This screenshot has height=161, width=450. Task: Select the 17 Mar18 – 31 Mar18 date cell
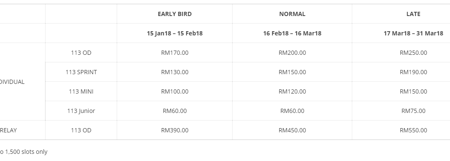click(x=413, y=33)
